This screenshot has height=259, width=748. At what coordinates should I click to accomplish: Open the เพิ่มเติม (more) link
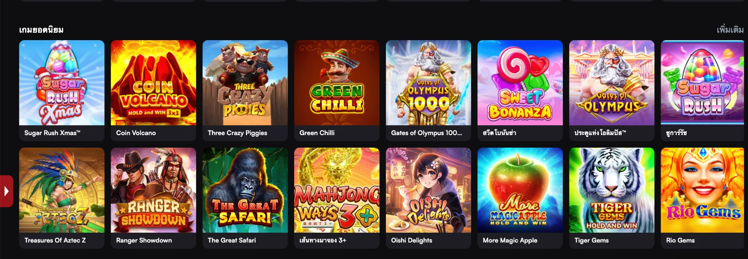(x=730, y=30)
